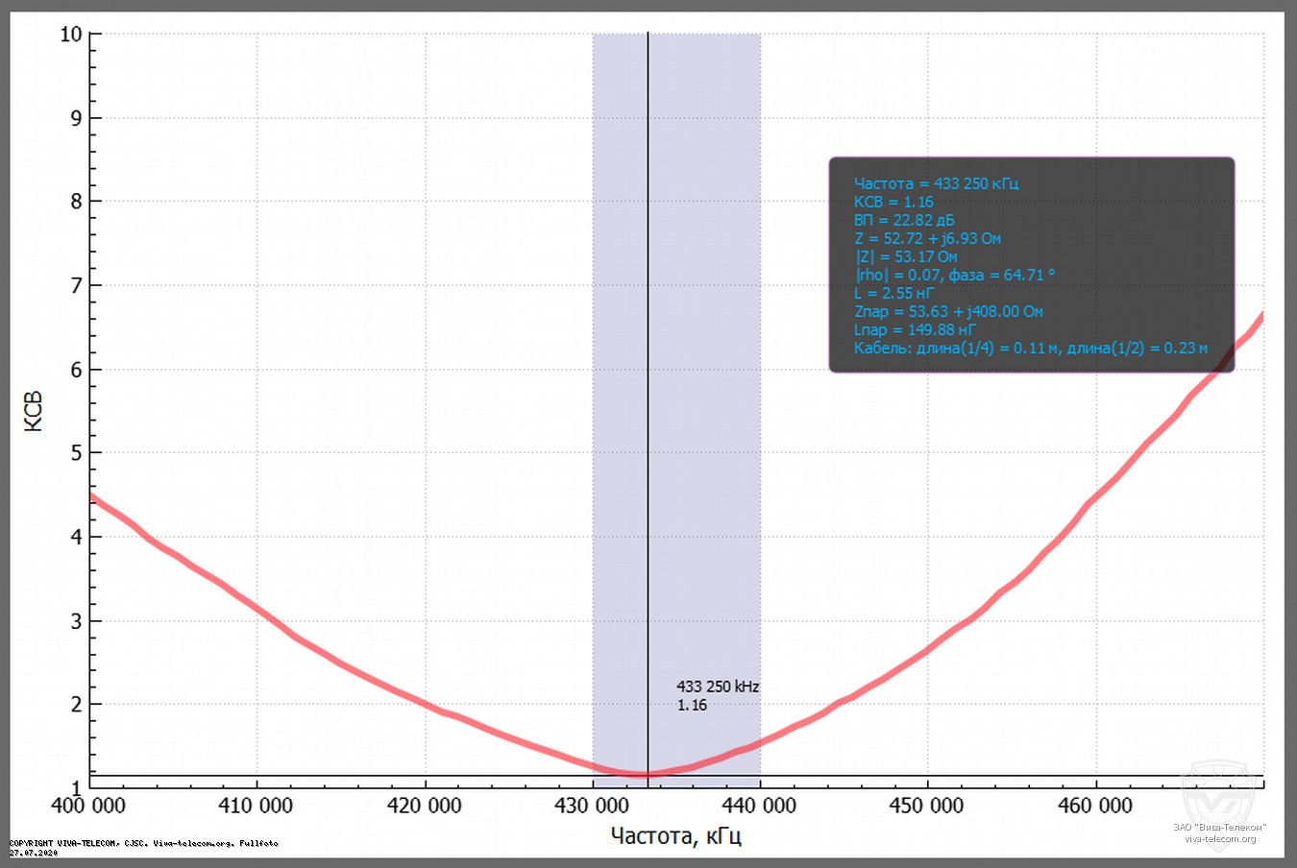Click the 'Lпар = 149.88 нГ' line
Image resolution: width=1297 pixels, height=868 pixels.
[x=914, y=329]
